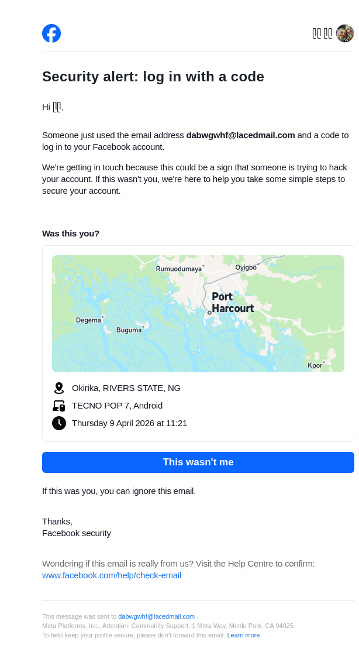Screen dimensions: 359x662
Task: Click the Port Harcourt label on the map
Action: (x=232, y=302)
